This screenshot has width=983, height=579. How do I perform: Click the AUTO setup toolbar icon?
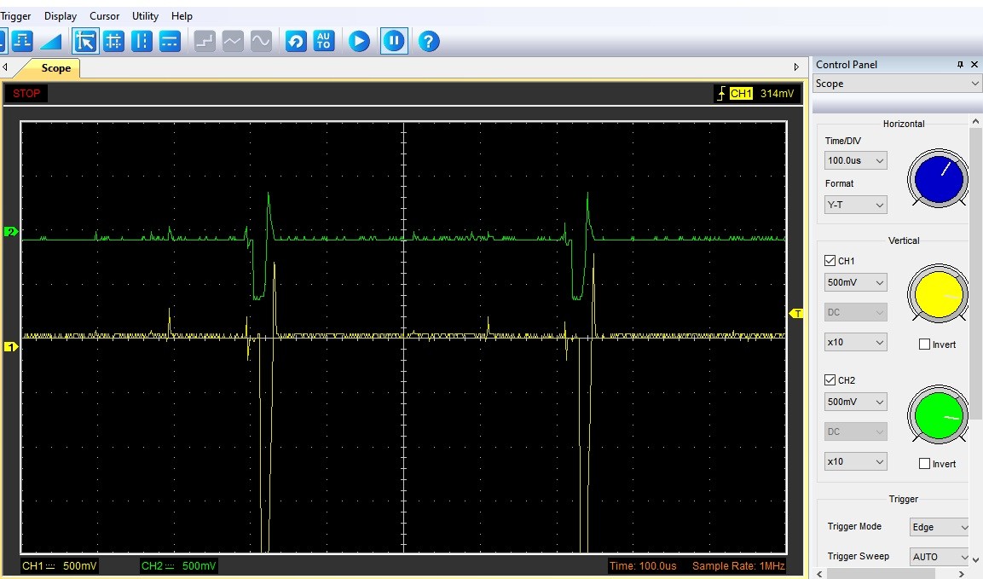[323, 41]
